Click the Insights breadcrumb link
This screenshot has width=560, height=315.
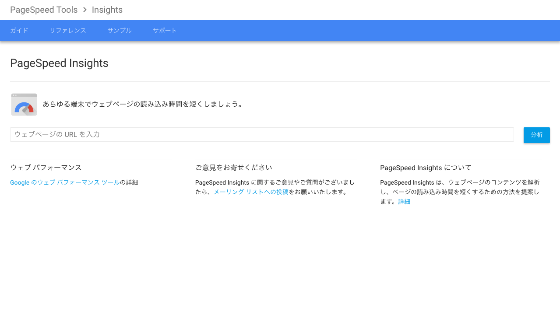pos(107,10)
